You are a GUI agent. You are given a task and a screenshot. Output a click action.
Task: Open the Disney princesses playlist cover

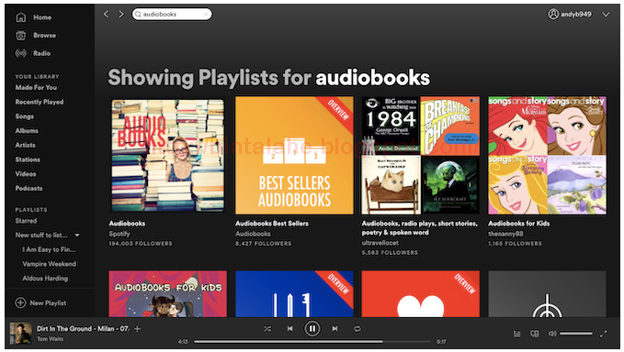(547, 156)
